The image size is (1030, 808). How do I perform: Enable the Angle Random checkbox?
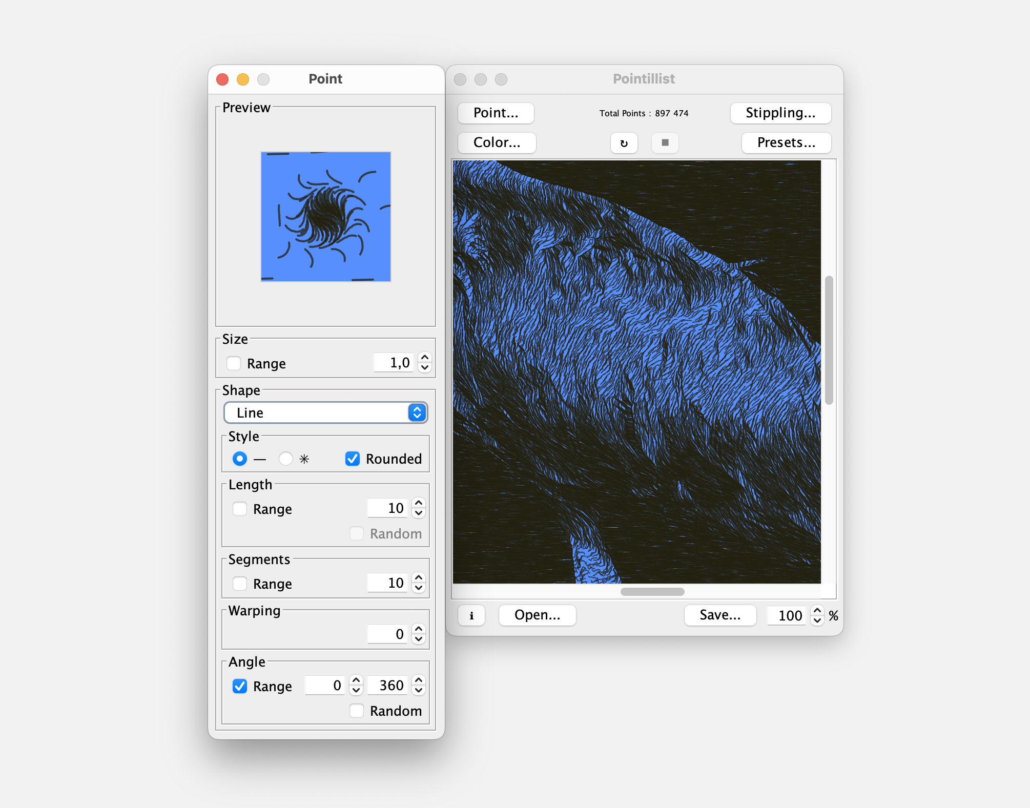click(x=357, y=711)
